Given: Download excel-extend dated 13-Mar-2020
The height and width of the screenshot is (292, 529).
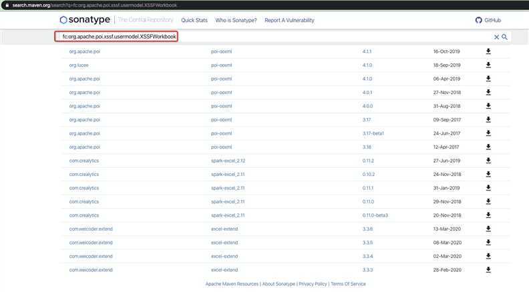Looking at the screenshot, I should pos(488,229).
